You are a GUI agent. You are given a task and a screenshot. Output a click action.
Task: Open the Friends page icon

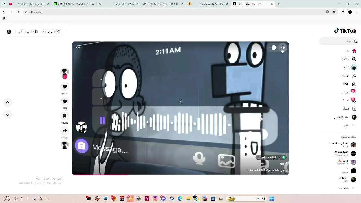point(354,76)
